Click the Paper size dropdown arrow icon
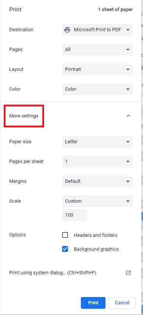 point(128,142)
